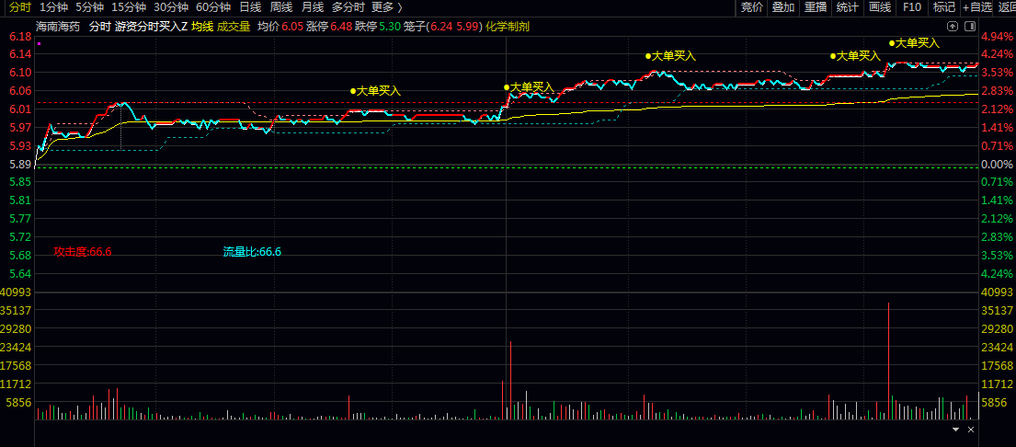This screenshot has height=447, width=1016.
Task: Click the 游资分时买入Z indicator name
Action: pyautogui.click(x=151, y=27)
